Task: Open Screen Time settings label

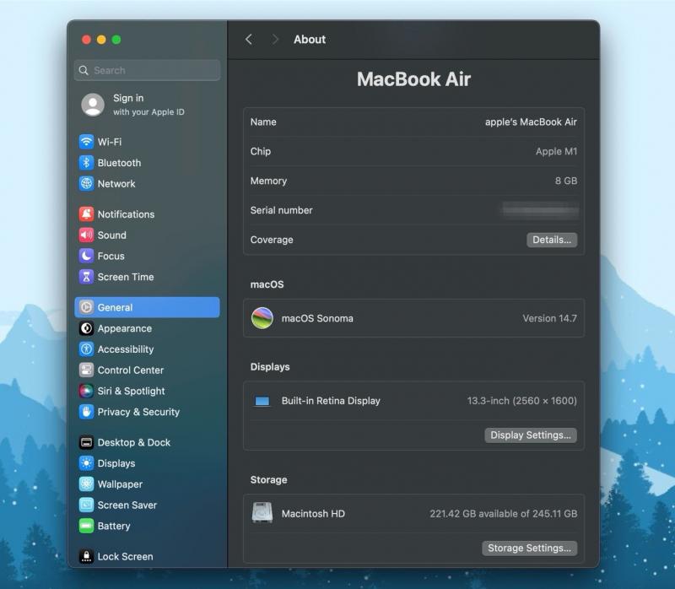Action: 126,277
